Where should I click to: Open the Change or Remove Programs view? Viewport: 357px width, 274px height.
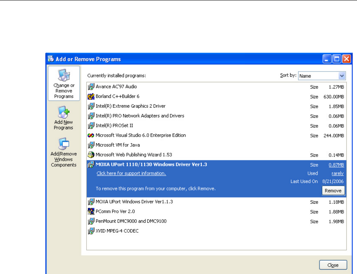point(64,84)
